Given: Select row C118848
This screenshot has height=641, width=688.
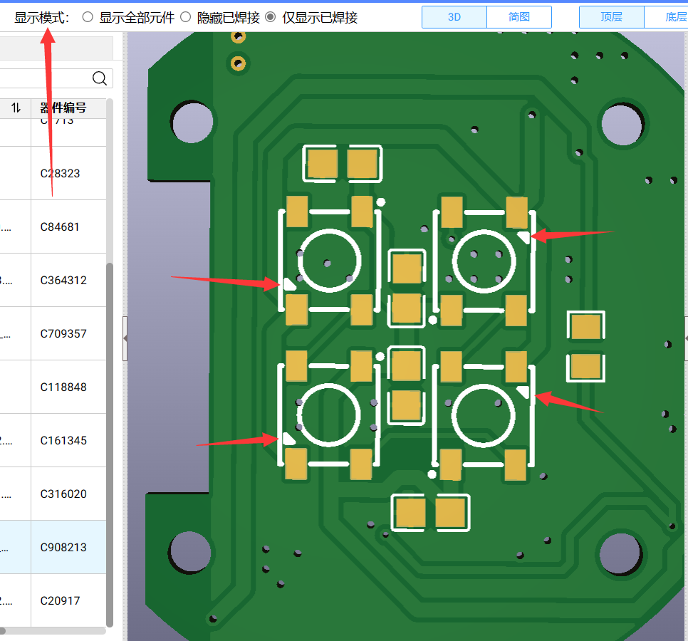Looking at the screenshot, I should click(x=53, y=387).
